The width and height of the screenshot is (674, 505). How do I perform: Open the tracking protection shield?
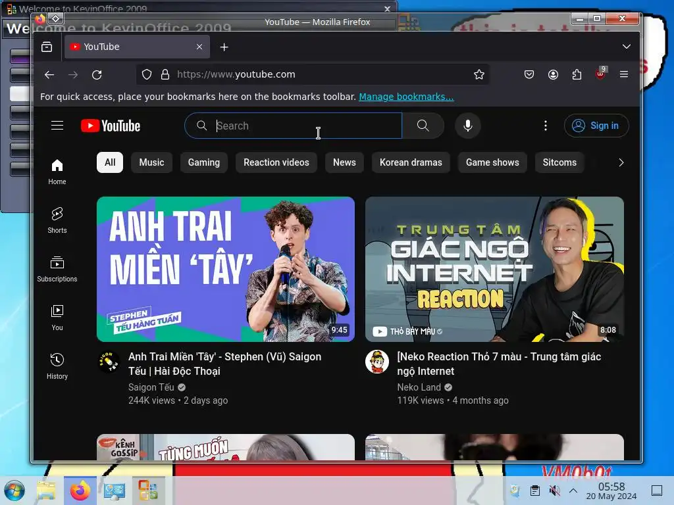pos(147,75)
